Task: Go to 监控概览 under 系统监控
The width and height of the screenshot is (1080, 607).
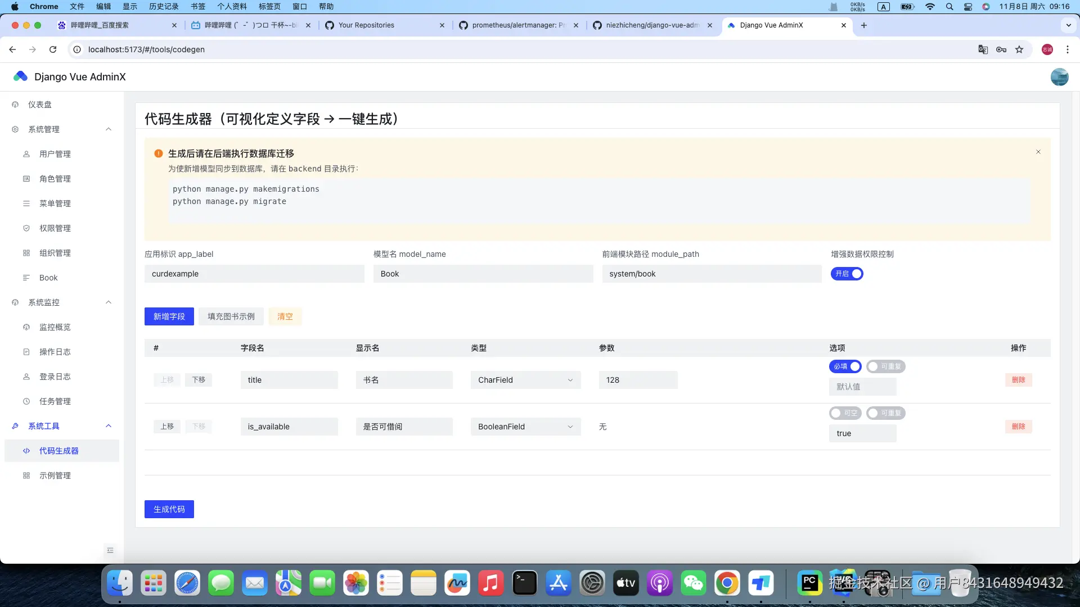Action: tap(55, 327)
